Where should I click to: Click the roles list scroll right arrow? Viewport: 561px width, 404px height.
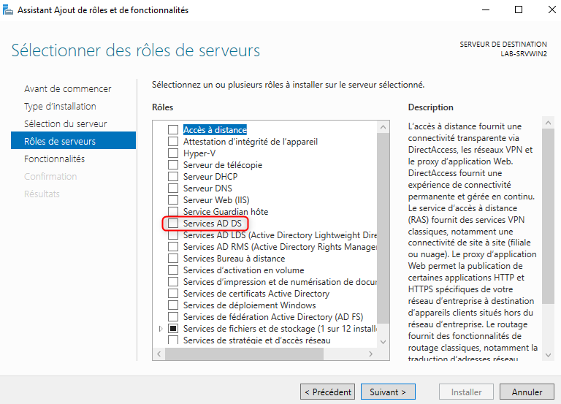pyautogui.click(x=370, y=354)
